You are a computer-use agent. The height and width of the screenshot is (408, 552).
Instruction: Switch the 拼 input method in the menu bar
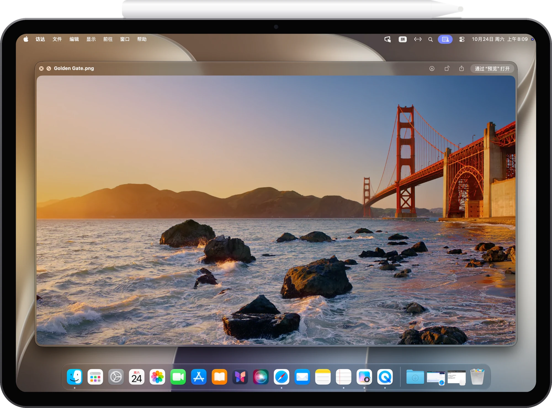tap(403, 39)
